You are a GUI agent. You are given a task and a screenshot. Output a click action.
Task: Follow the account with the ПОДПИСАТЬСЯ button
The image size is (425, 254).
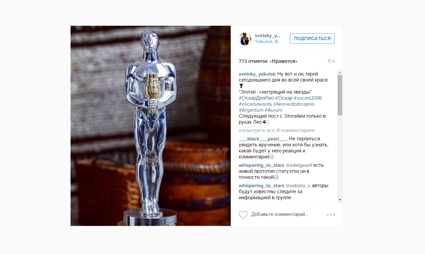[x=312, y=38]
